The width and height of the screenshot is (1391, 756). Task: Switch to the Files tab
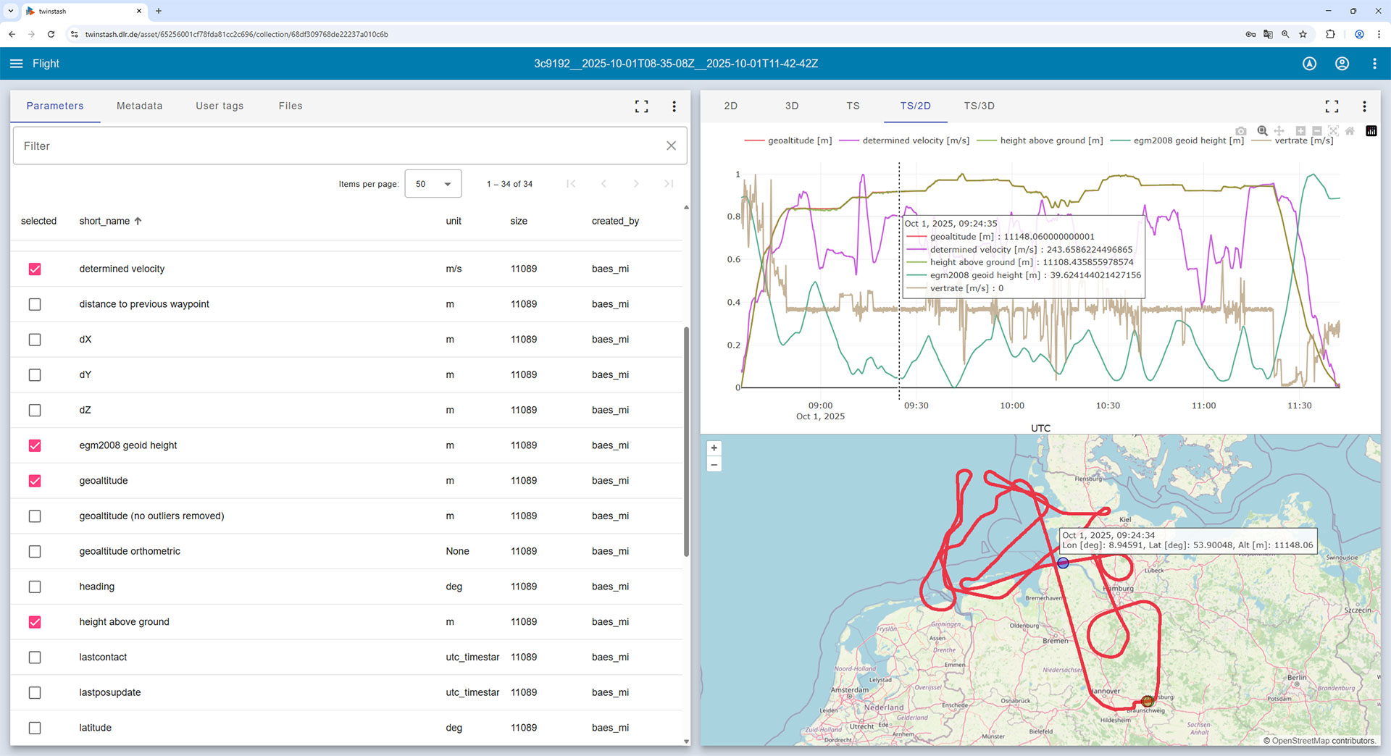(291, 106)
